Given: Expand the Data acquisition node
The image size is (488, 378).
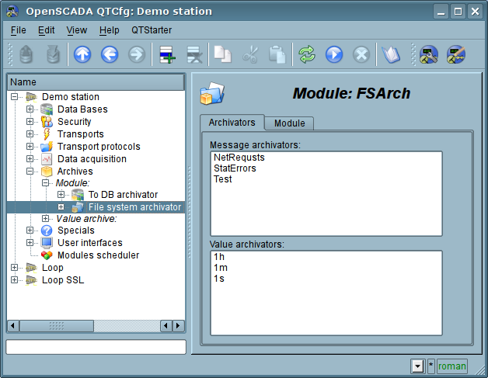Looking at the screenshot, I should tap(30, 159).
